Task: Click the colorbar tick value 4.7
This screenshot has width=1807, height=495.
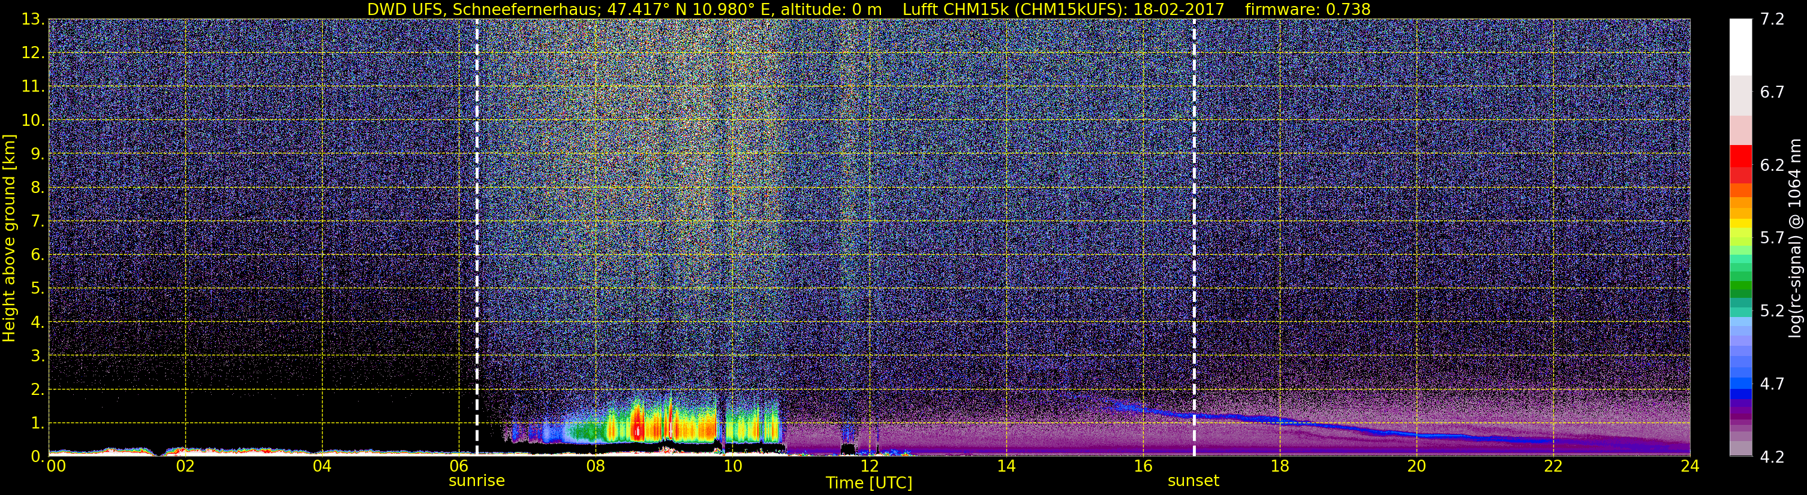Action: (x=1772, y=384)
